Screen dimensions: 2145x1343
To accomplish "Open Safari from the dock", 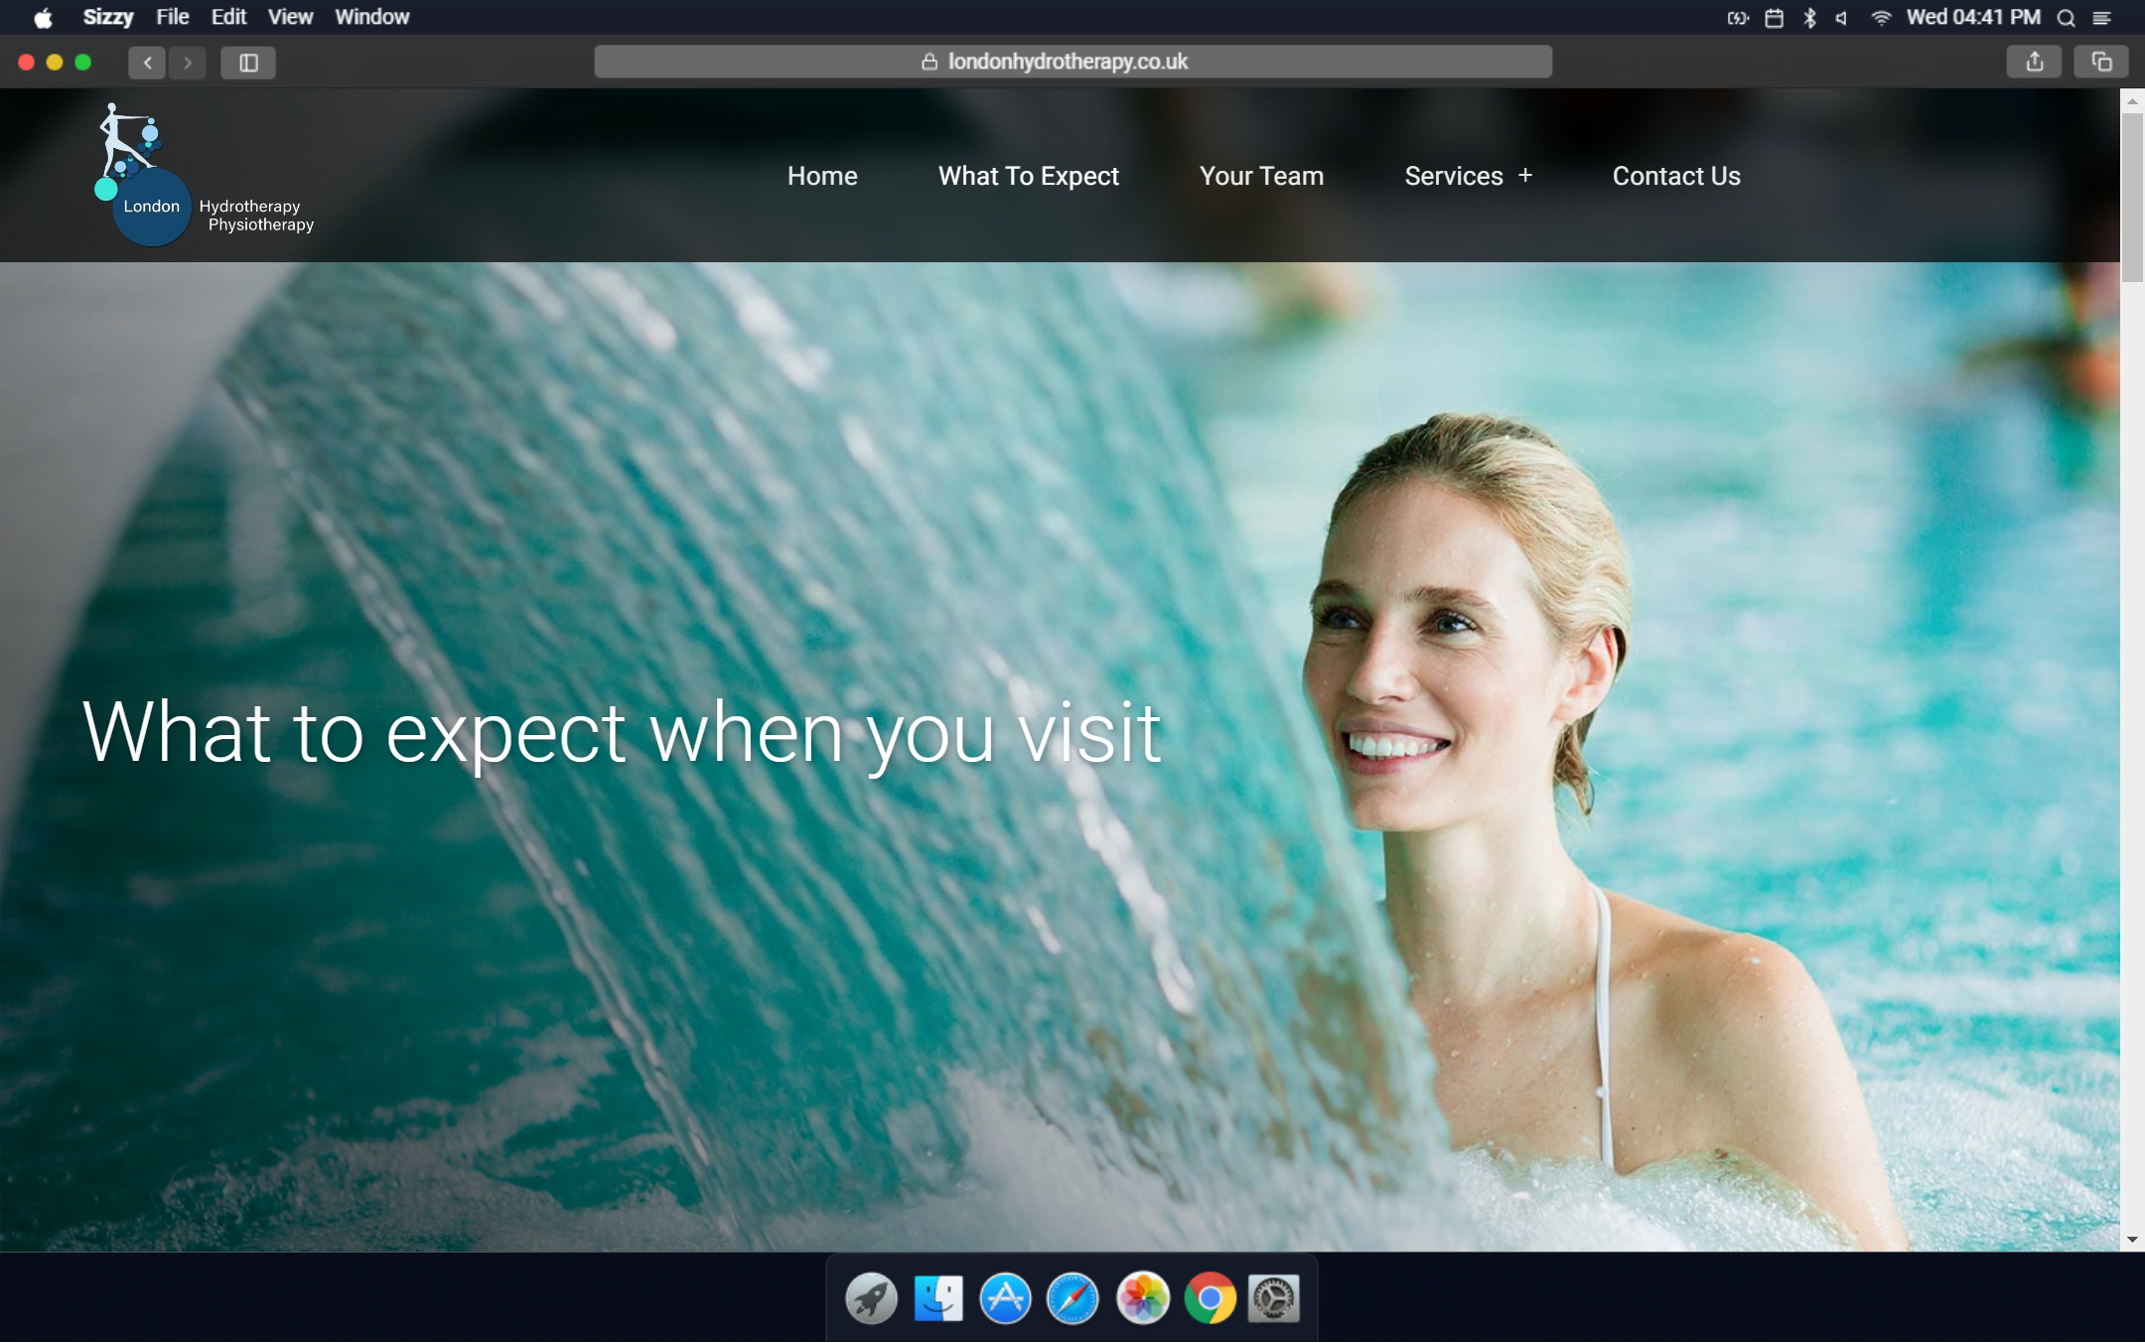I will 1072,1298.
